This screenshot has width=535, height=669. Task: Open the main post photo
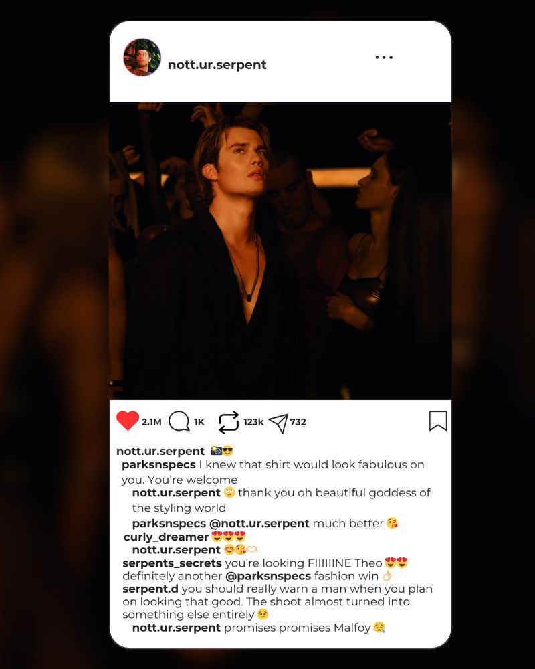(280, 251)
